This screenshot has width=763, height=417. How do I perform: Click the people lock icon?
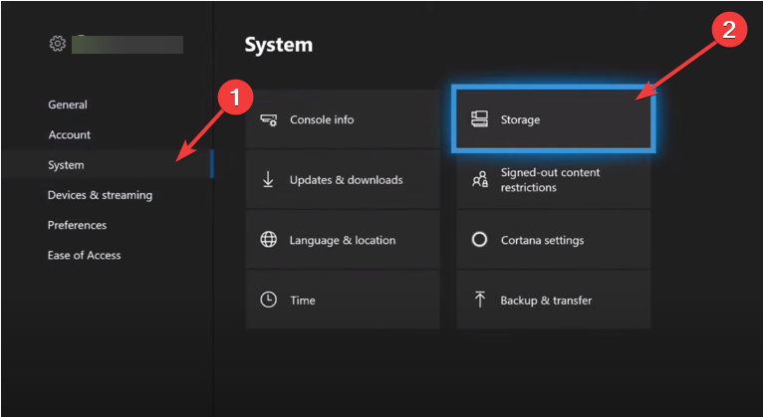point(480,179)
